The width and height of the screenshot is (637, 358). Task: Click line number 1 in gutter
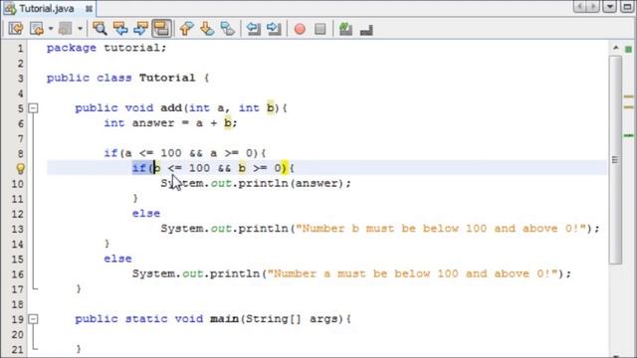tap(20, 49)
